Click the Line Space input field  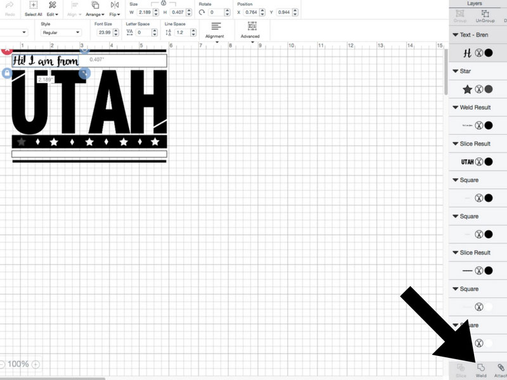click(182, 32)
